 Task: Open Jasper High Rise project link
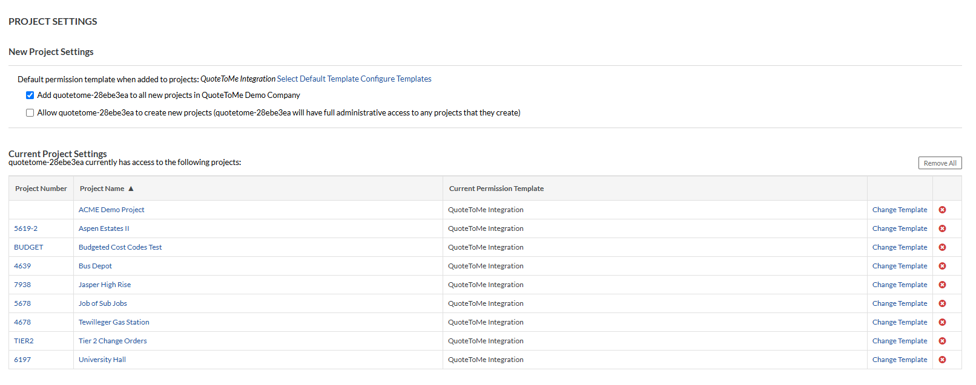pyautogui.click(x=105, y=285)
